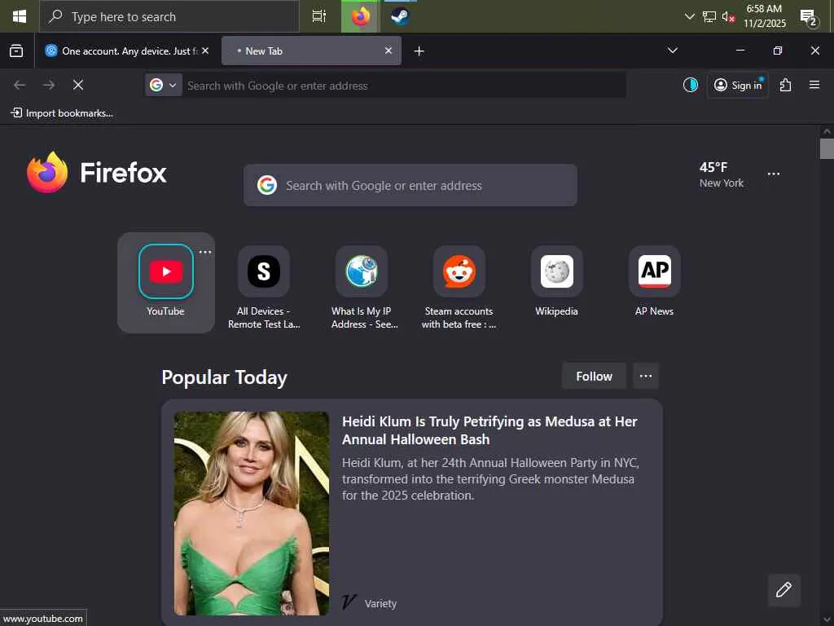The image size is (834, 626).
Task: Open the Windows Start menu
Action: 20,16
